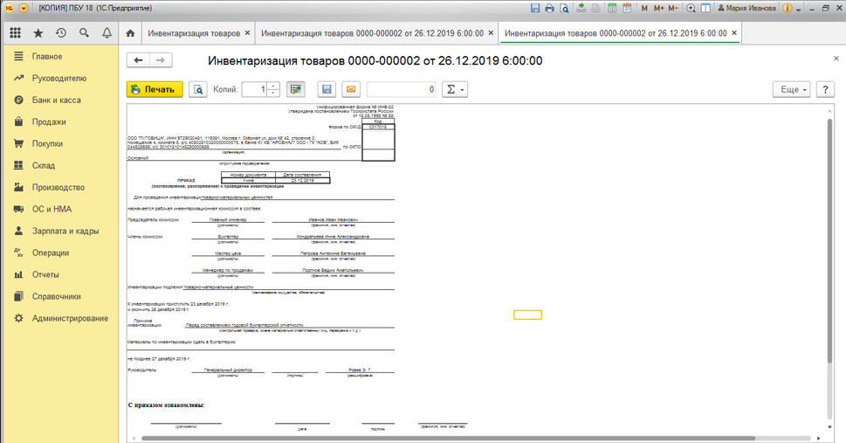Toggle the edit mode button
This screenshot has height=443, width=846.
(295, 89)
